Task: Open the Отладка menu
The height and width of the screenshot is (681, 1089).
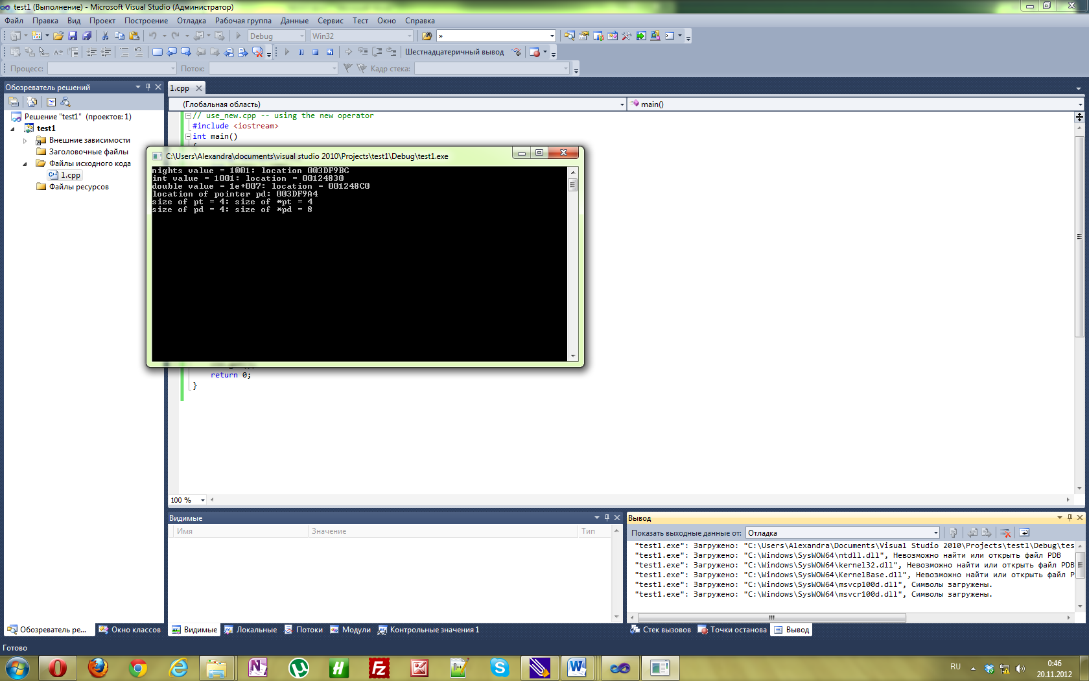Action: tap(191, 21)
